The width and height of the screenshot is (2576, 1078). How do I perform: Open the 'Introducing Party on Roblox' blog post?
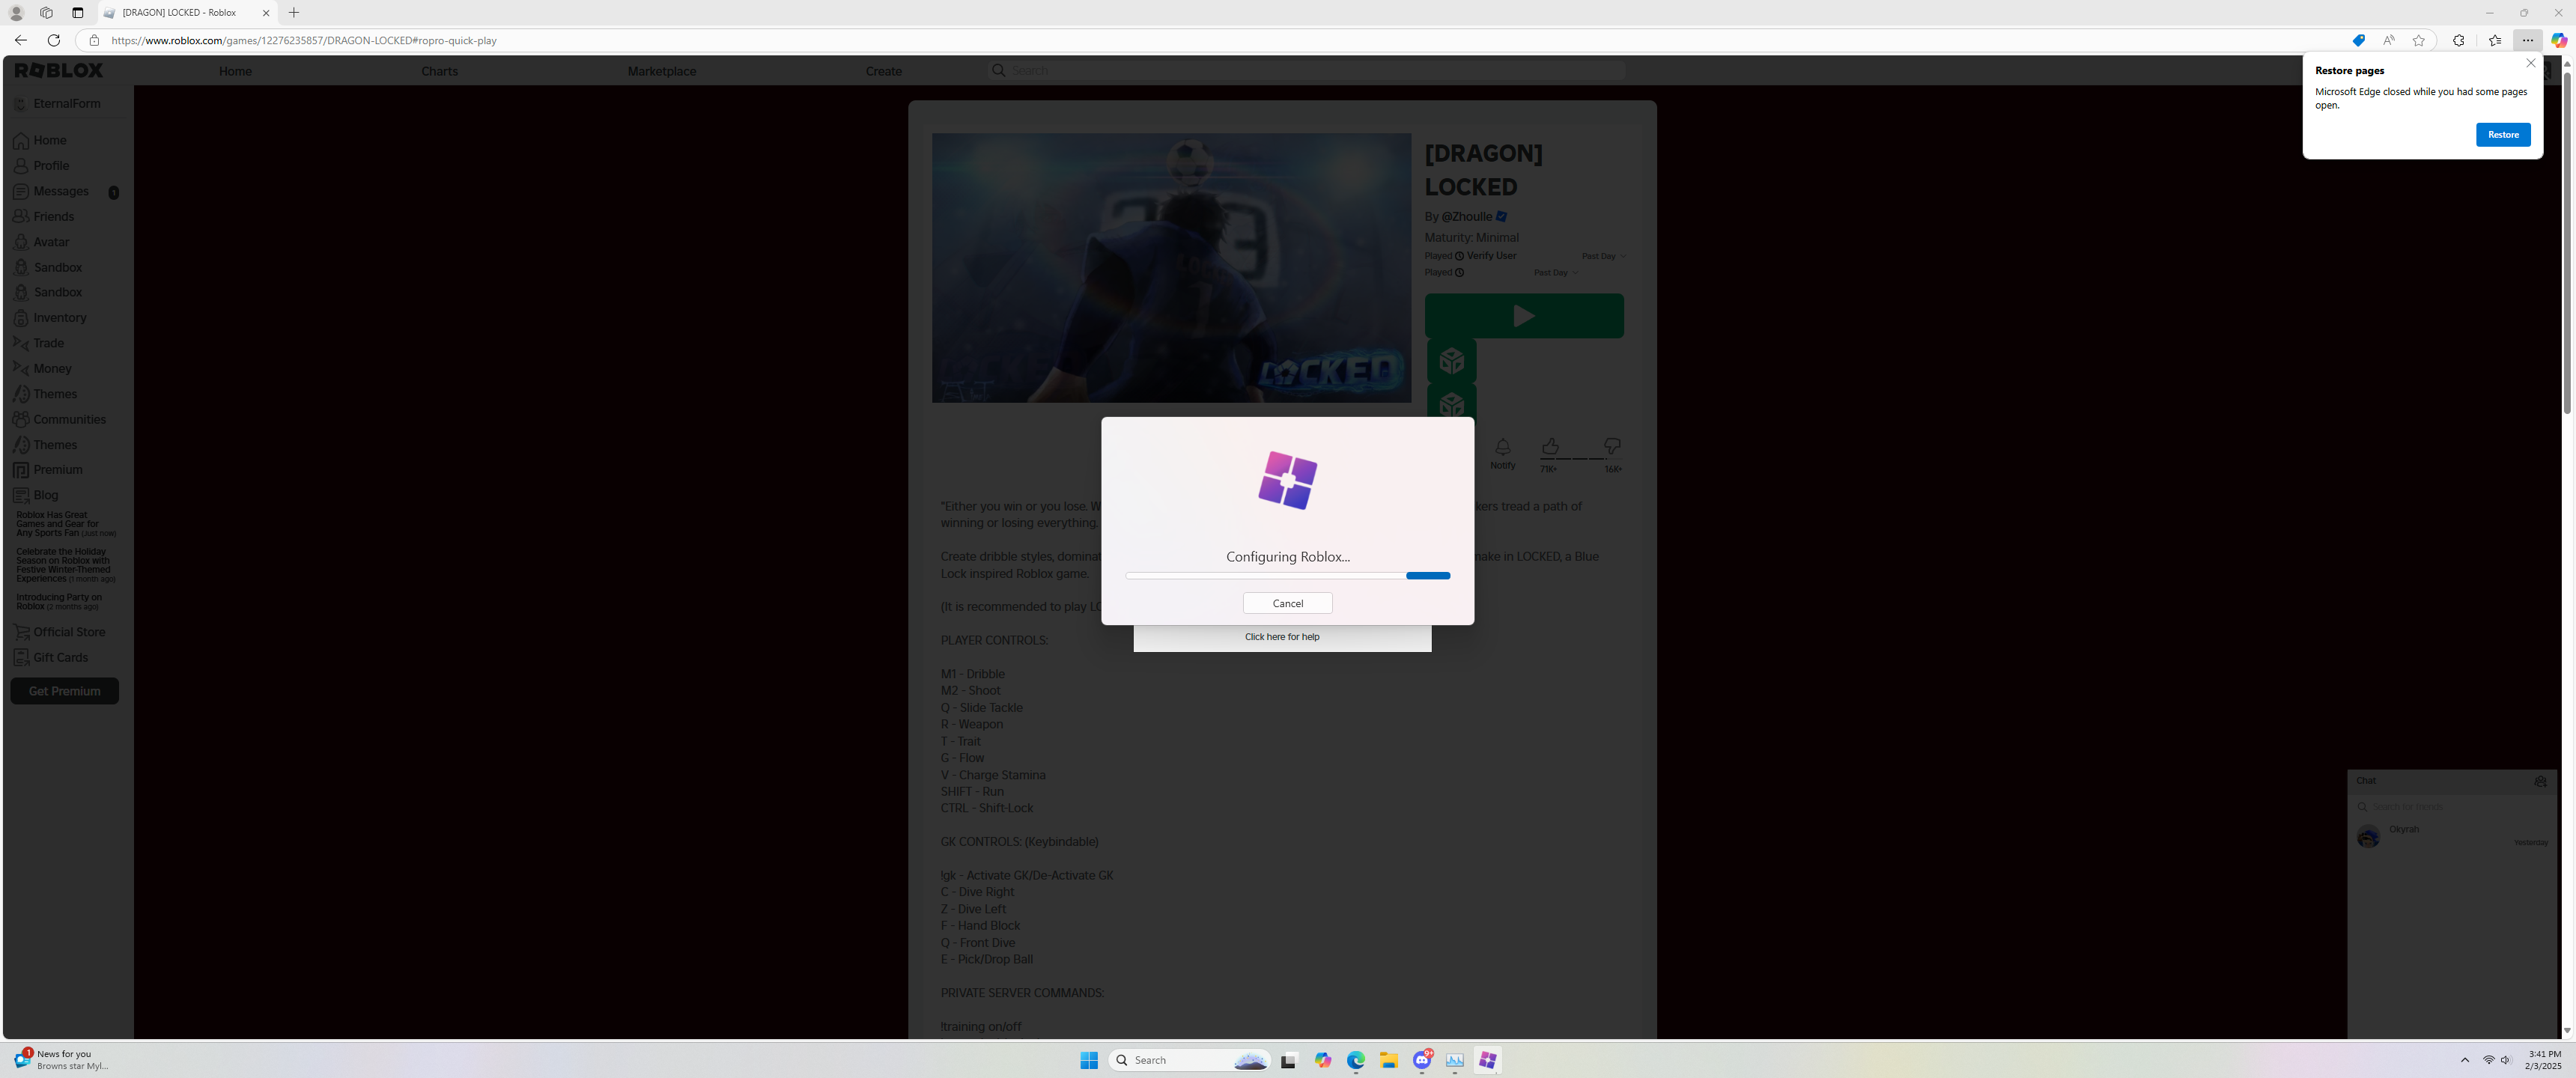coord(58,602)
